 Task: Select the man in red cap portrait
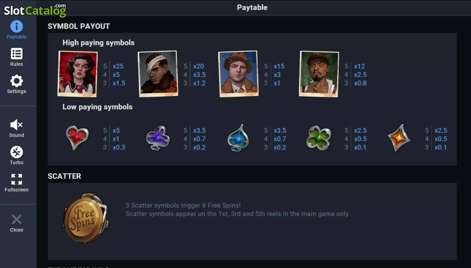coord(319,74)
